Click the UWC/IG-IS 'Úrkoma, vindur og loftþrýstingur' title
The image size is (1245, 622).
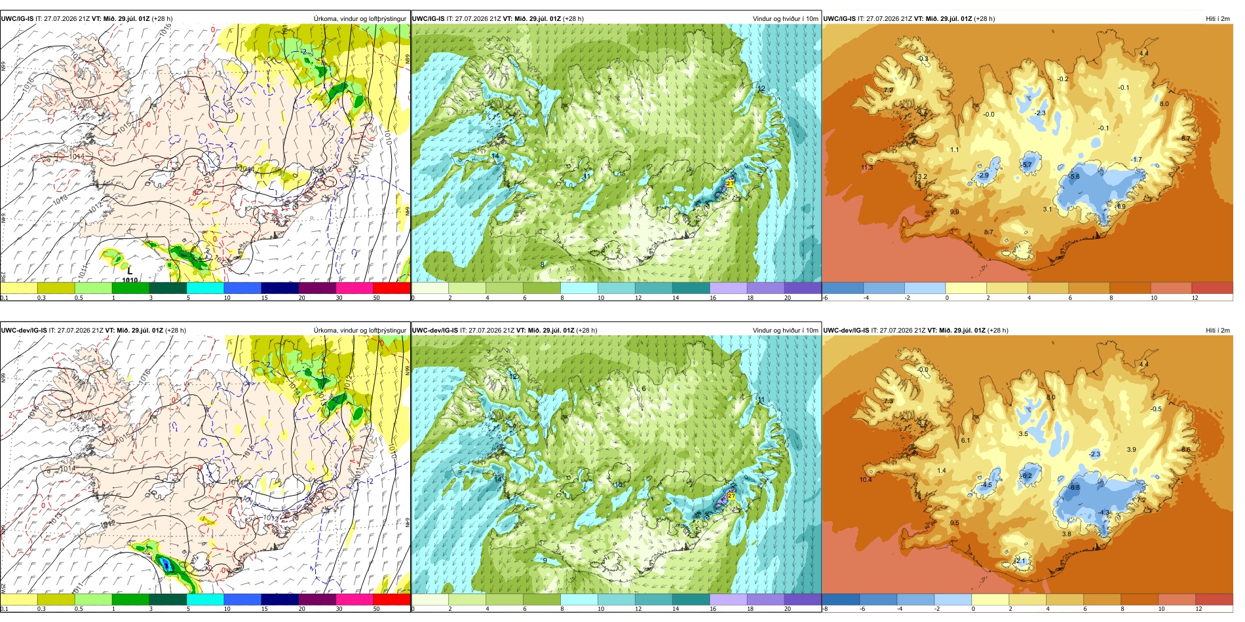[360, 19]
